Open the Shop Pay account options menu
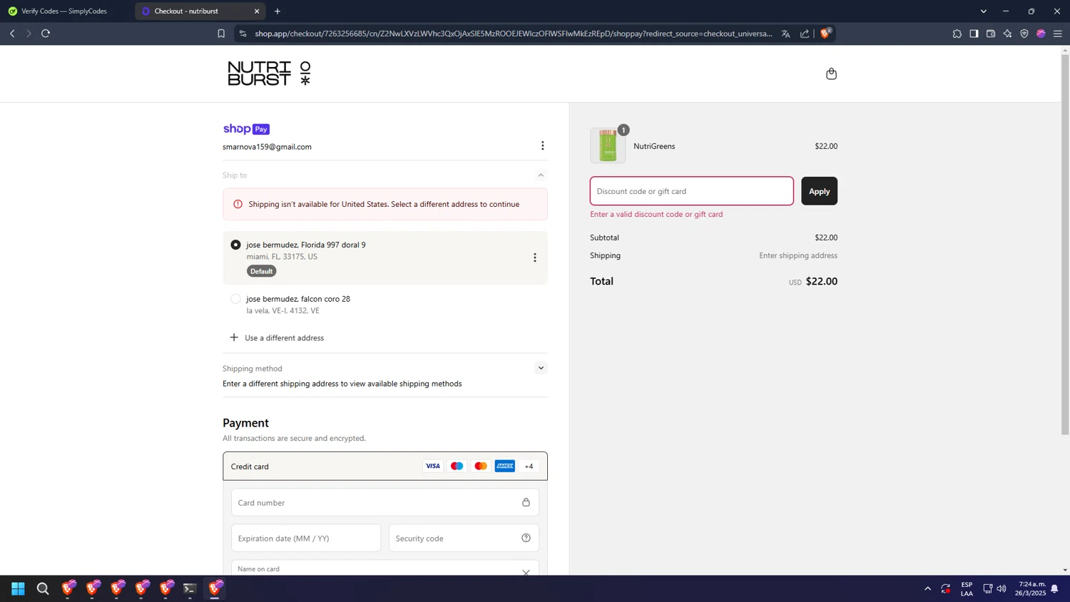1070x602 pixels. pos(542,146)
